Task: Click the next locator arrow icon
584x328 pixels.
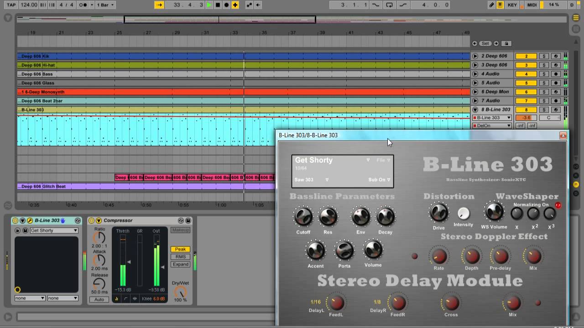Action: click(x=496, y=44)
